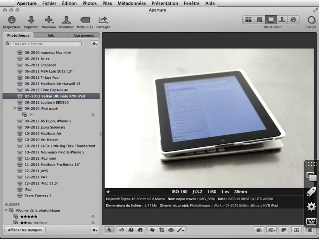This screenshot has height=239, width=319.
Task: Open search field magnifier dropdown
Action: coord(8,44)
